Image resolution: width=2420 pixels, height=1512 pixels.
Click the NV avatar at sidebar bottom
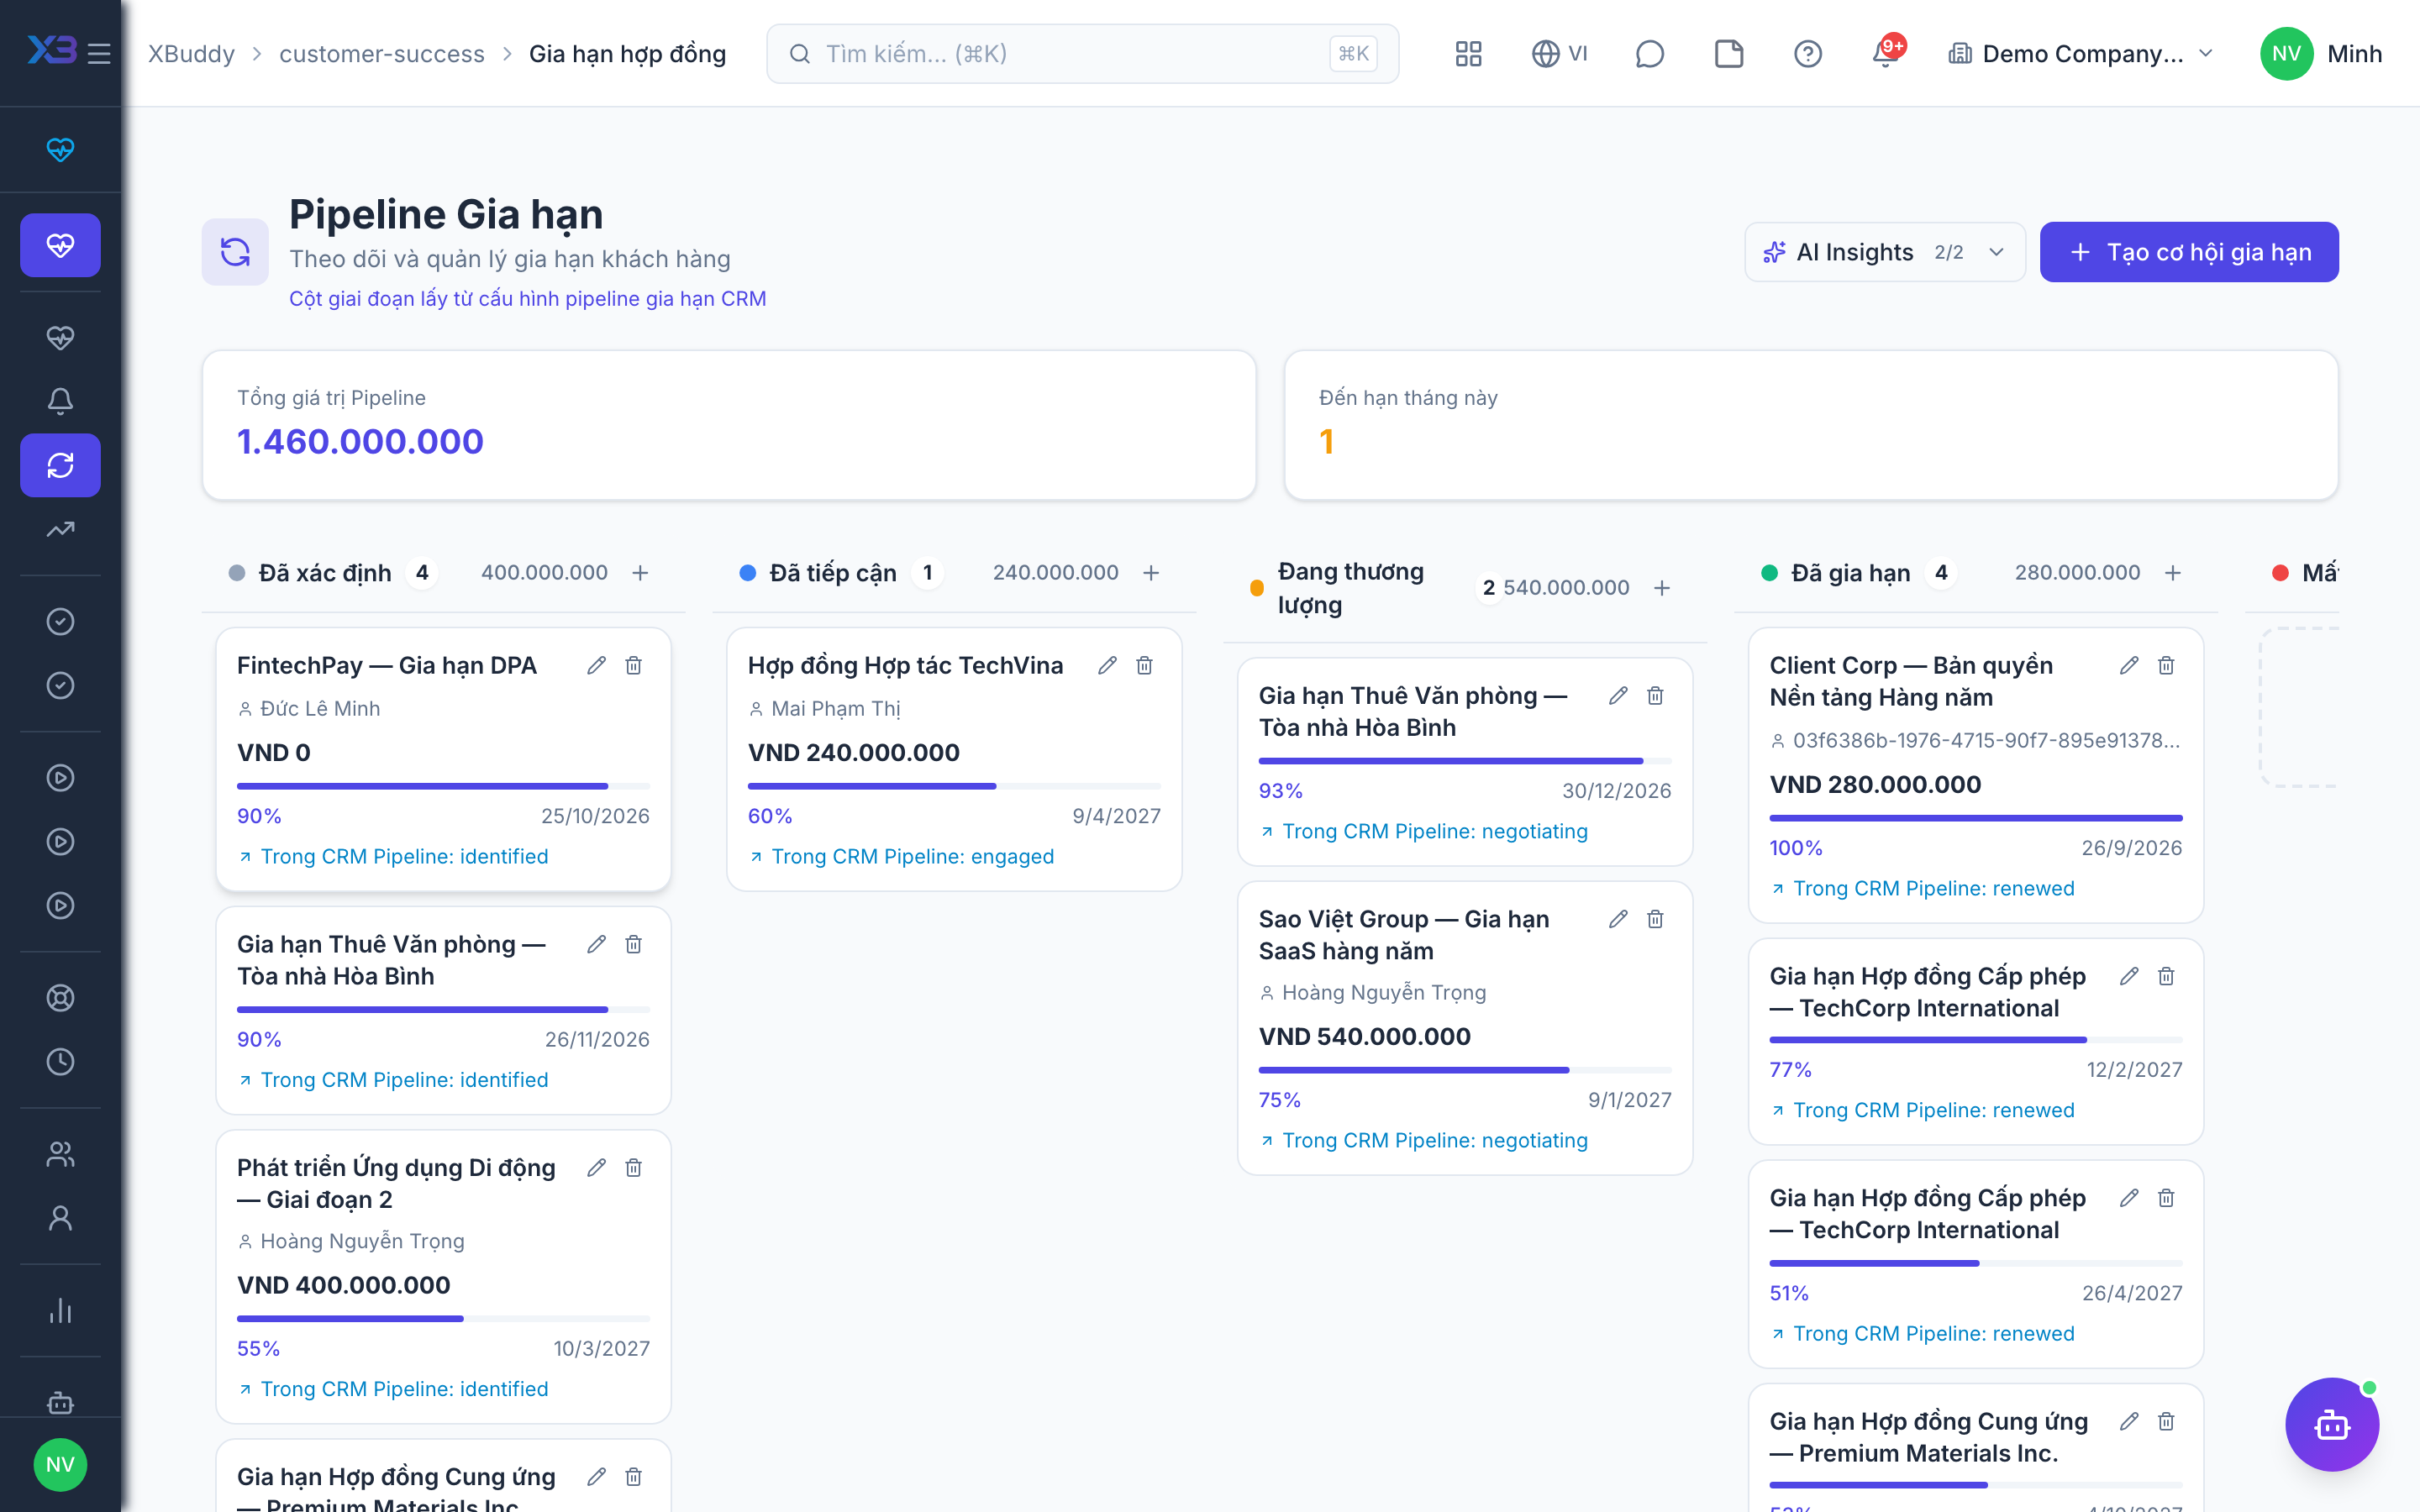pos(60,1464)
